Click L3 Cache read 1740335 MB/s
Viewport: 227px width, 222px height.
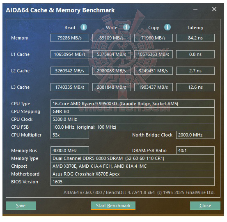70,87
